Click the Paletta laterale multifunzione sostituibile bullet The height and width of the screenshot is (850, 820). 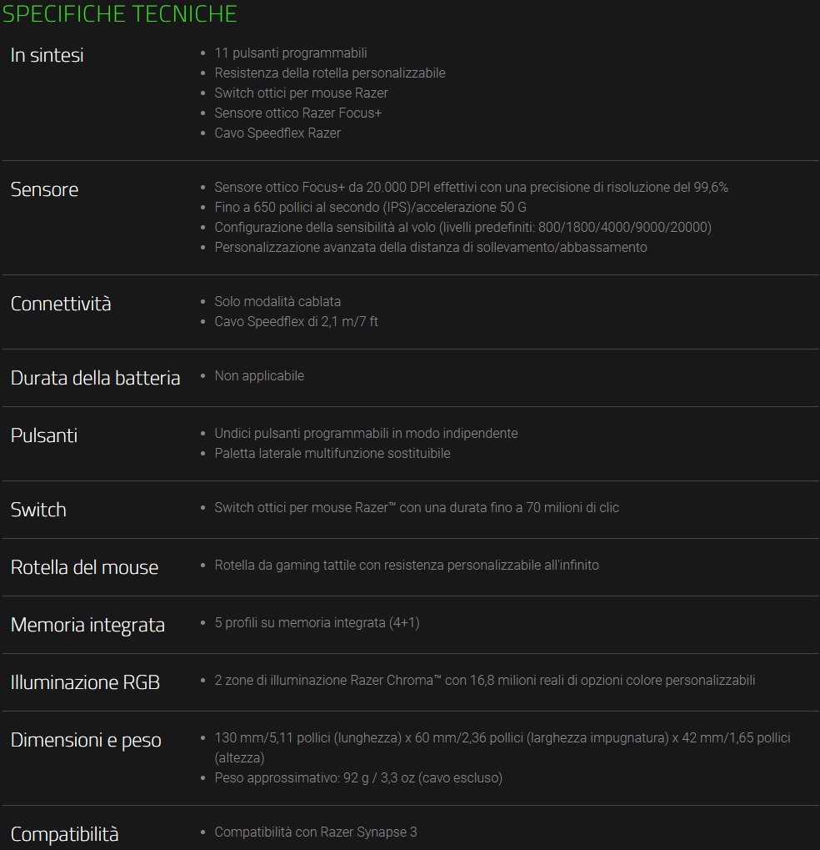tap(332, 453)
